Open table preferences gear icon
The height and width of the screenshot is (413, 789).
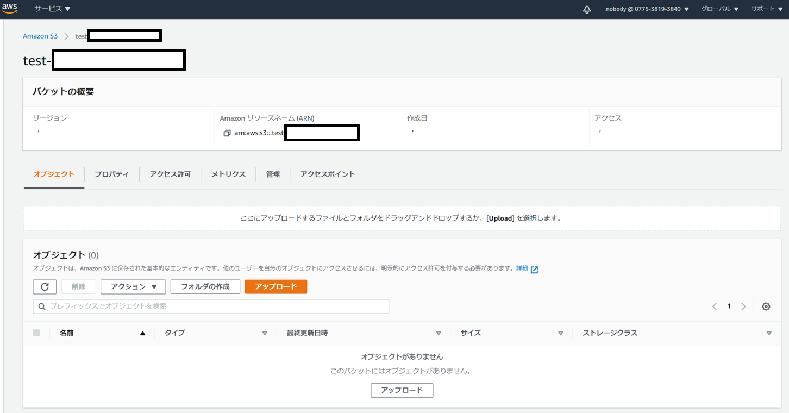pyautogui.click(x=766, y=306)
